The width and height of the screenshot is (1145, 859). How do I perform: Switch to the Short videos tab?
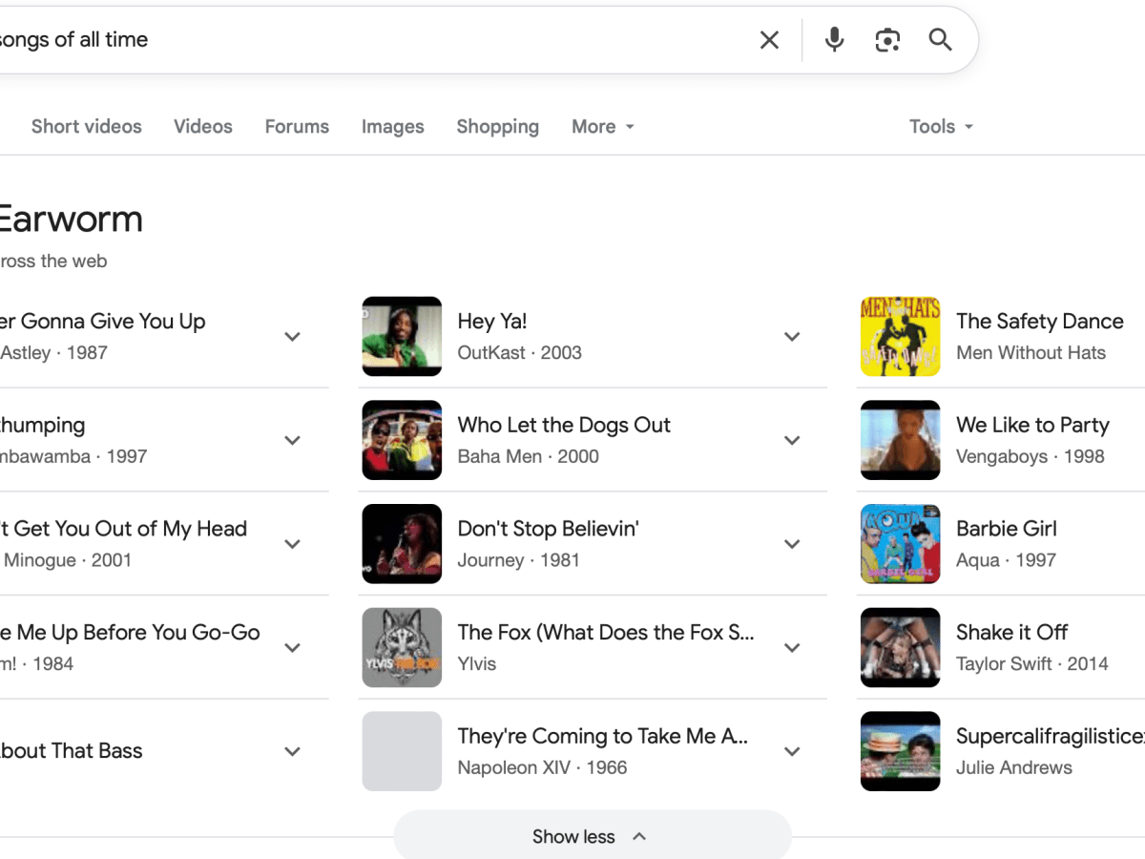86,127
